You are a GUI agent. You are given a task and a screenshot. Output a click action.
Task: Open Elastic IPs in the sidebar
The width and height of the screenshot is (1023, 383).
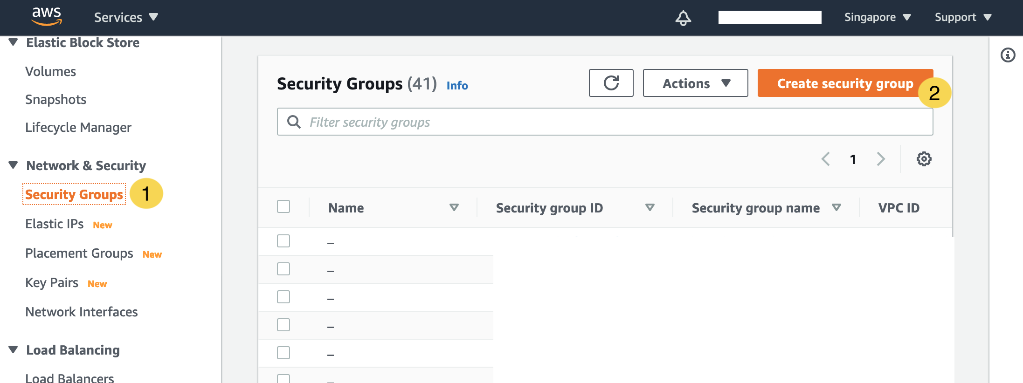[x=55, y=224]
